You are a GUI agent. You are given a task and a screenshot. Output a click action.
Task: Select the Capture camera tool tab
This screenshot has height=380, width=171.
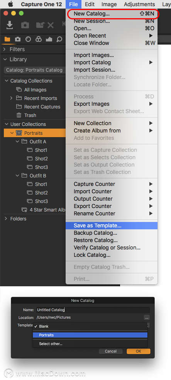pyautogui.click(x=18, y=39)
